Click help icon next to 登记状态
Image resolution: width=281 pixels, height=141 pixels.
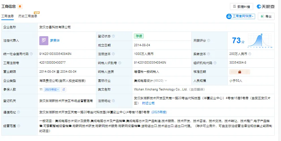pos(113,36)
